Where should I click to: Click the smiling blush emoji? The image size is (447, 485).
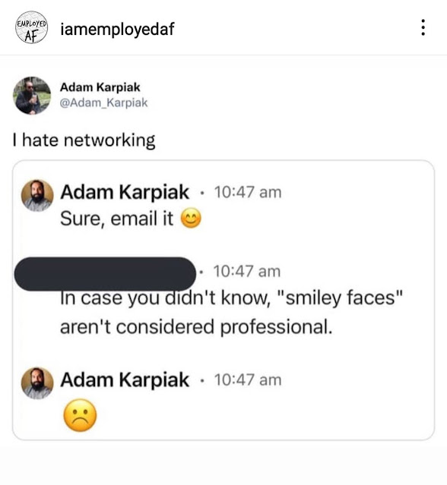pos(191,219)
